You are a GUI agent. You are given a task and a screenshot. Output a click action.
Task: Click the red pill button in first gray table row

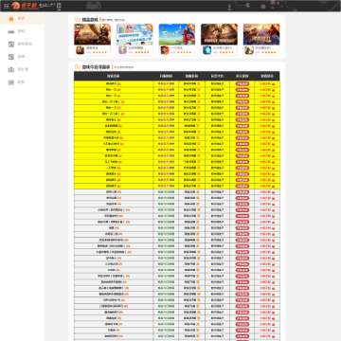click(x=242, y=192)
